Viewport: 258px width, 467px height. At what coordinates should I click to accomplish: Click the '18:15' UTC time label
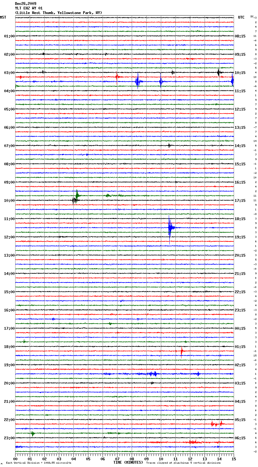point(240,219)
